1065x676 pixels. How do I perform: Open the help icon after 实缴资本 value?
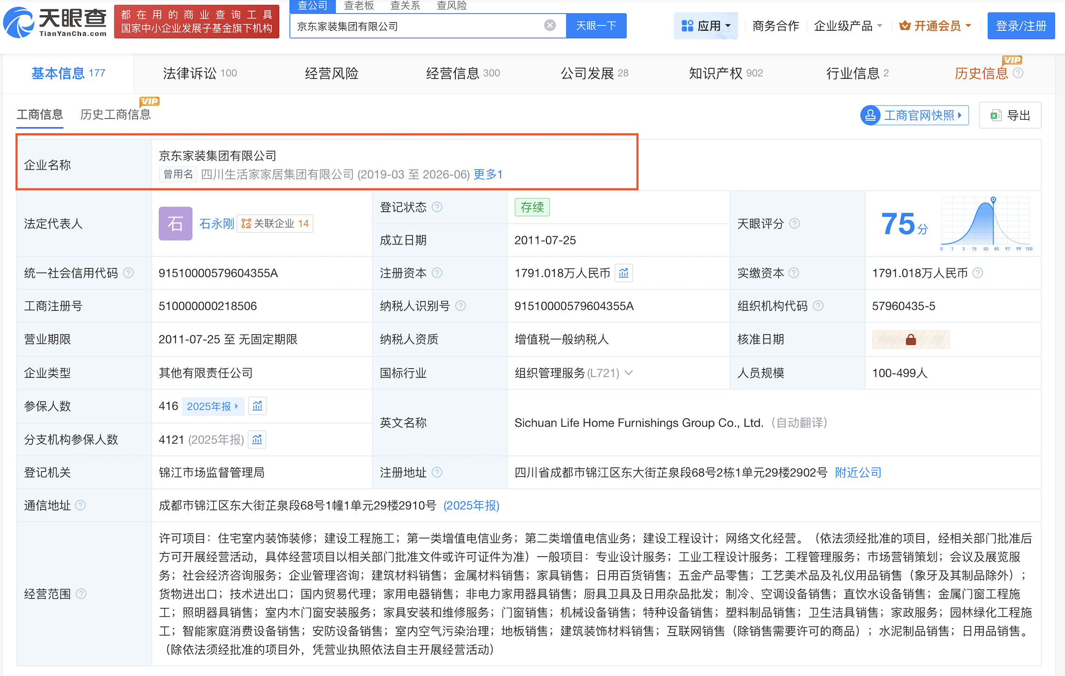(x=977, y=273)
